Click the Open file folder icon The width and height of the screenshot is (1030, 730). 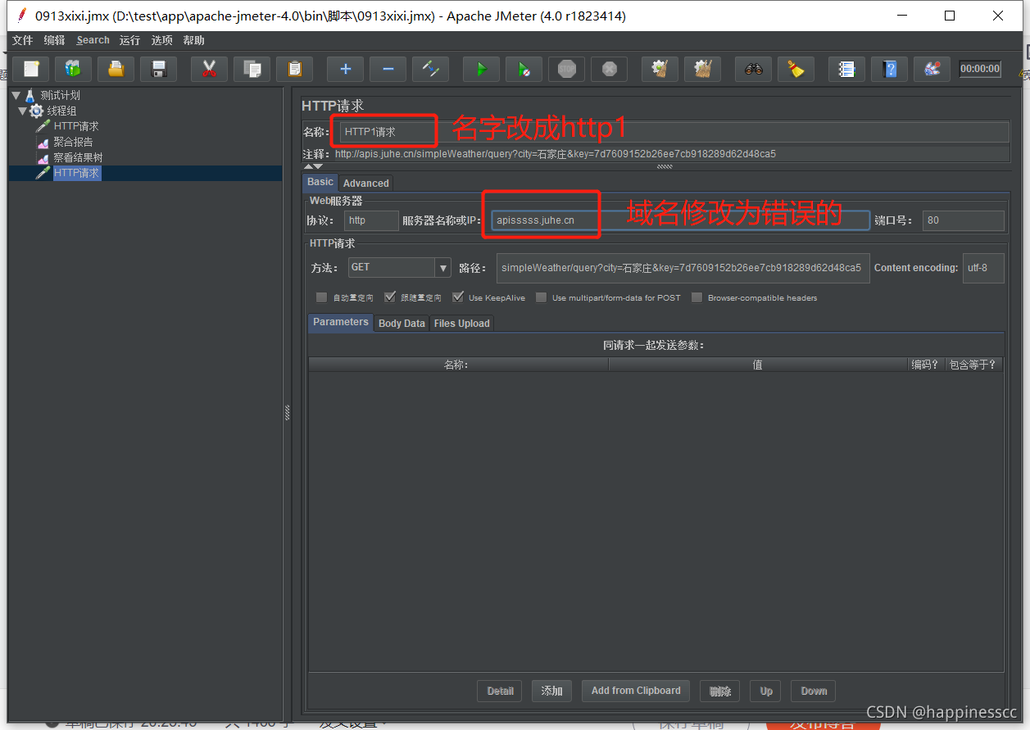(x=116, y=69)
